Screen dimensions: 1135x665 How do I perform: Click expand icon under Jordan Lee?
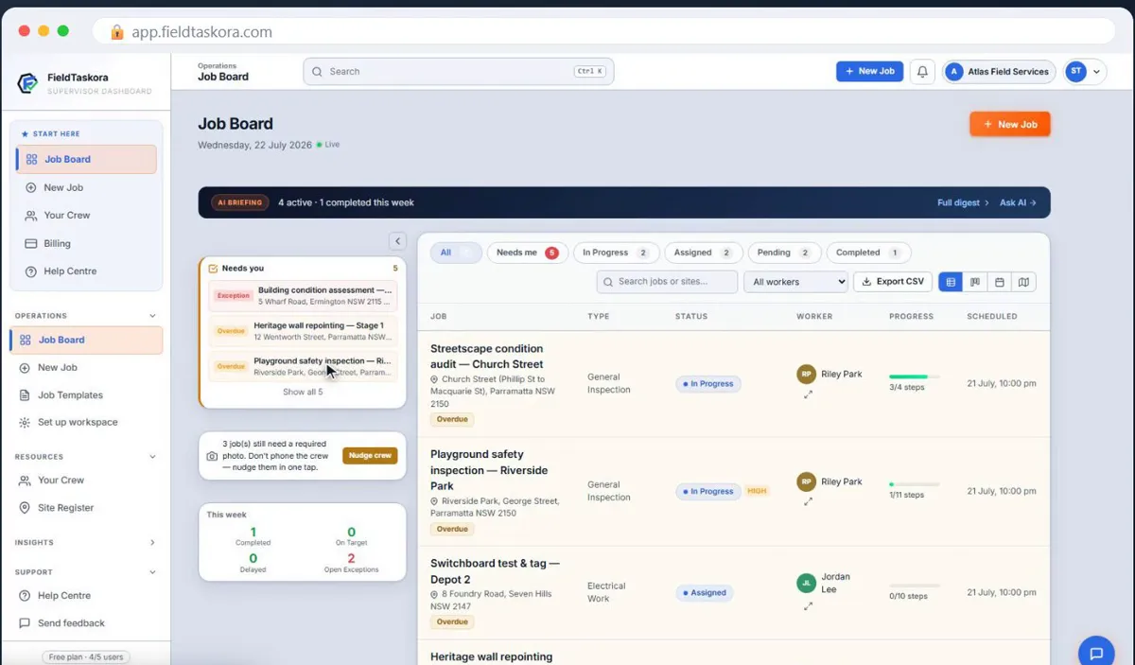[808, 606]
